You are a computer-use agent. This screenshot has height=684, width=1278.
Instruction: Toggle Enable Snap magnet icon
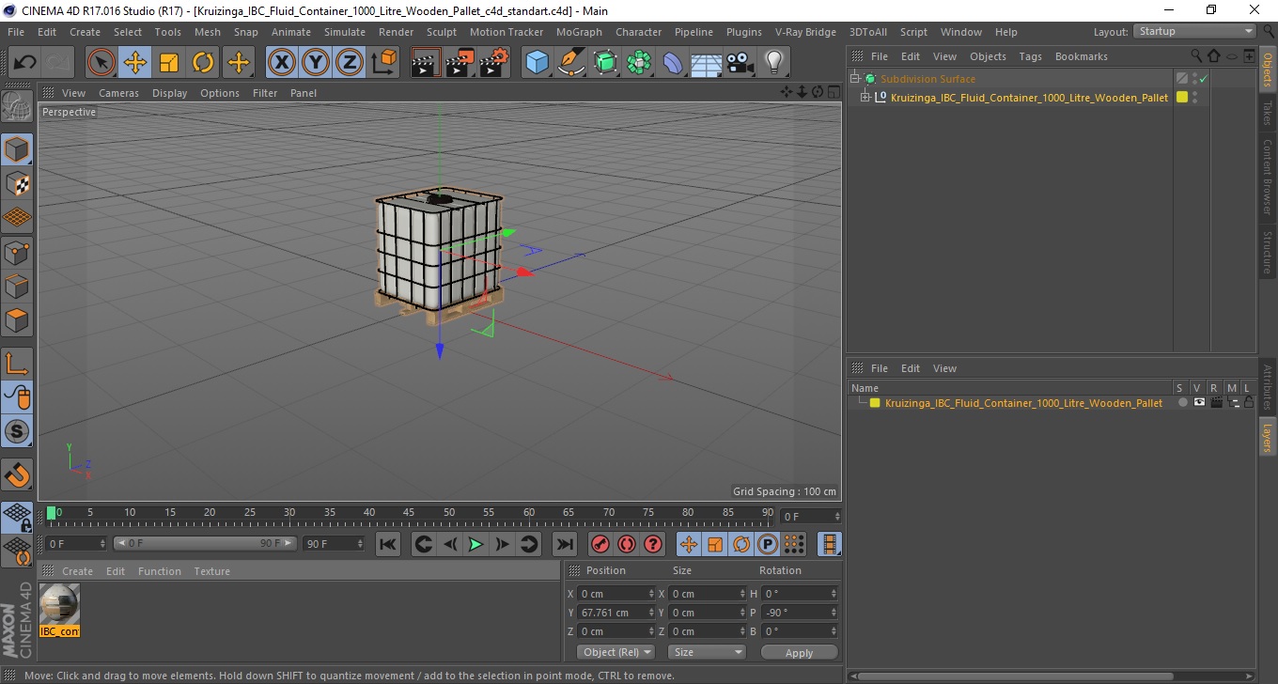(x=17, y=474)
